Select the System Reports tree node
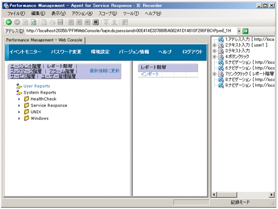The width and height of the screenshot is (278, 209). point(40,92)
